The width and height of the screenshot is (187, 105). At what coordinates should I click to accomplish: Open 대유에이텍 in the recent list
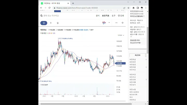pyautogui.click(x=133, y=95)
